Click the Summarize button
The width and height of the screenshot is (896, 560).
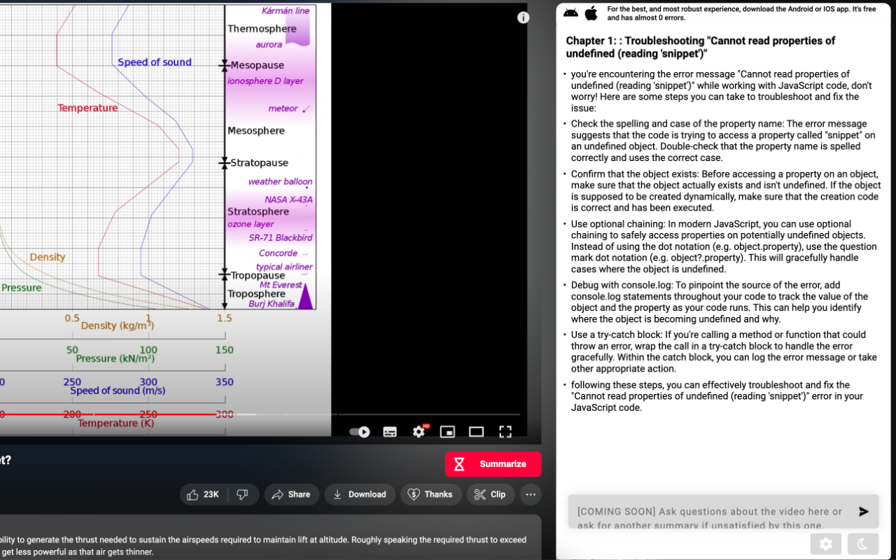click(x=493, y=464)
